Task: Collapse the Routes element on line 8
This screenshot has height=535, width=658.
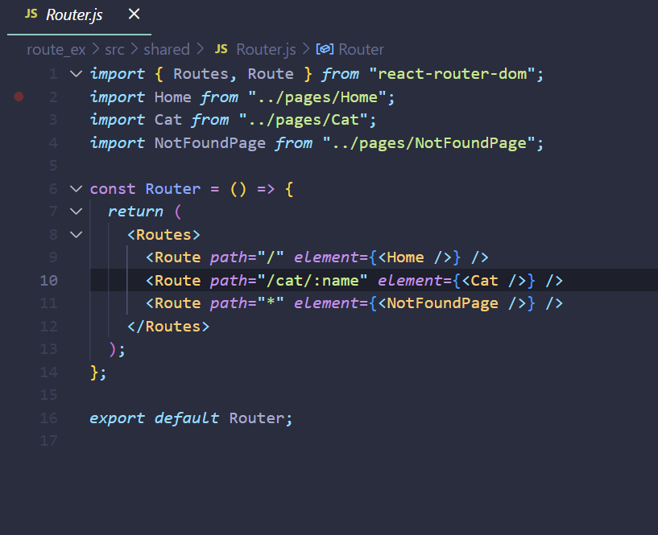Action: 76,235
